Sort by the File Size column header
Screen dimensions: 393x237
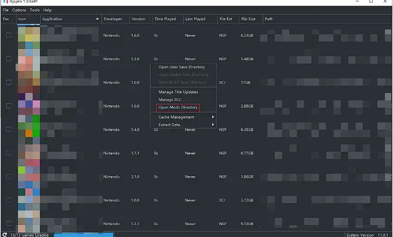click(x=249, y=19)
